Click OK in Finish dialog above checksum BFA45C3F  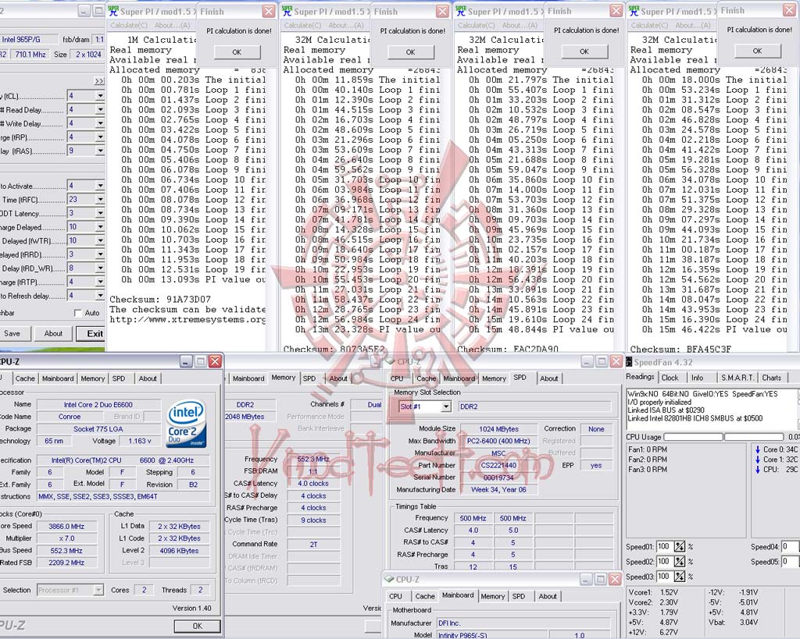(757, 51)
